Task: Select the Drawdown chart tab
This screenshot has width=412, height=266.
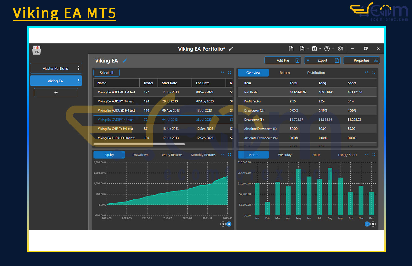Action: 140,155
